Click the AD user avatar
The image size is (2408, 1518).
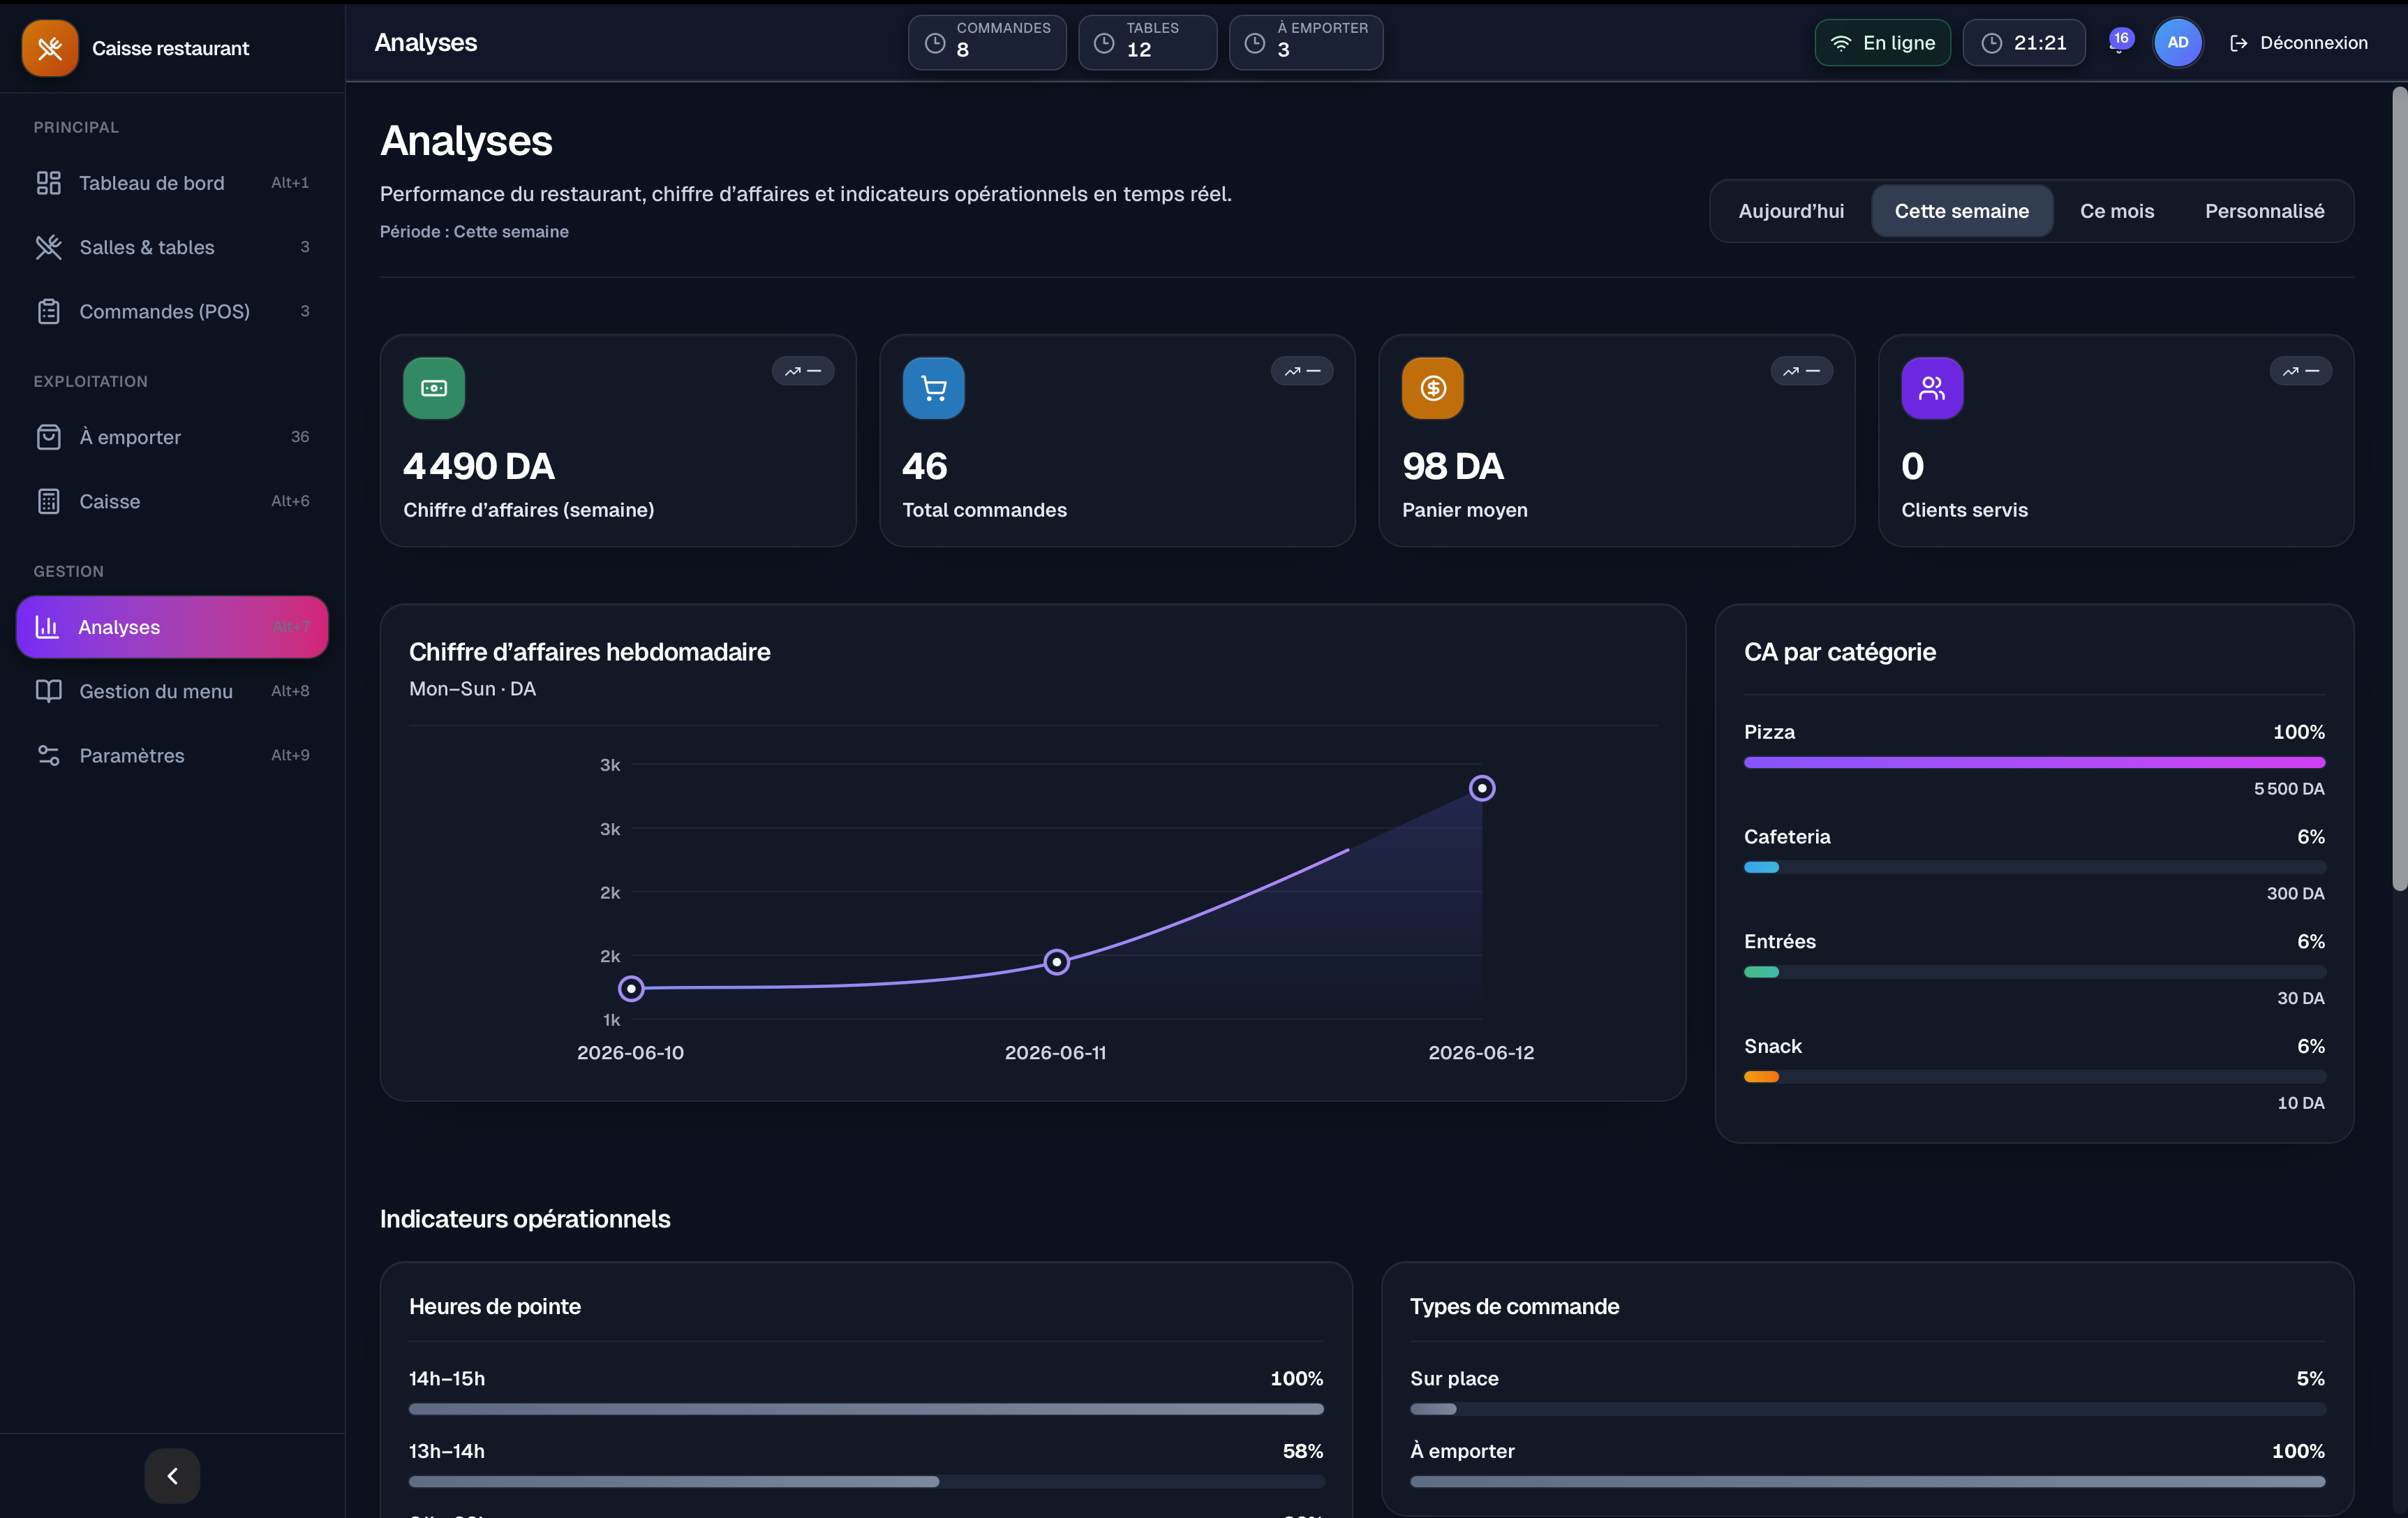(2177, 43)
